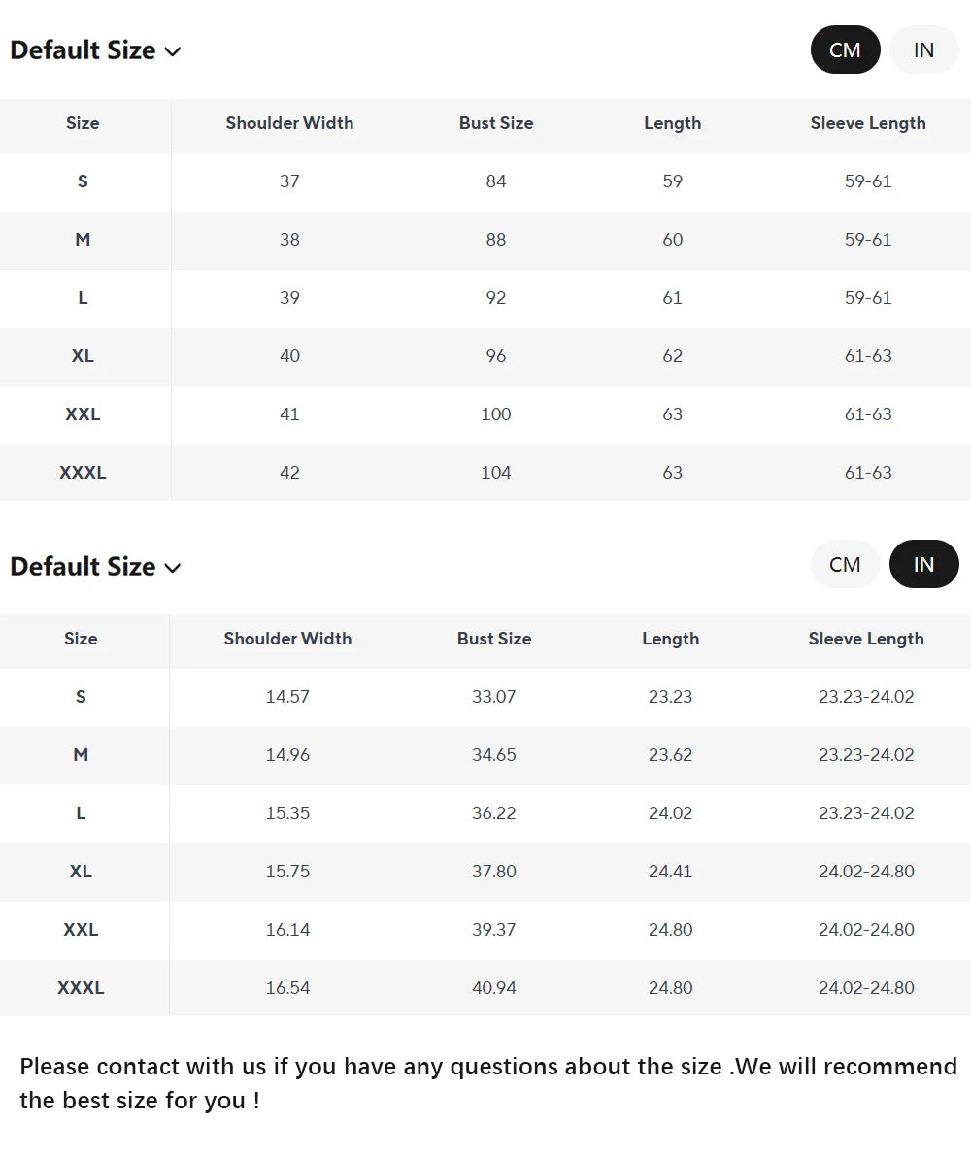Image resolution: width=971 pixels, height=1155 pixels.
Task: Select the XXXL row in the IN chart
Action: (x=81, y=987)
